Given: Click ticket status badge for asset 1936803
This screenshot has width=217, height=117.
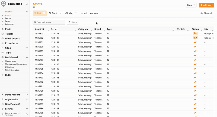Looking at the screenshot, I should click(195, 33).
